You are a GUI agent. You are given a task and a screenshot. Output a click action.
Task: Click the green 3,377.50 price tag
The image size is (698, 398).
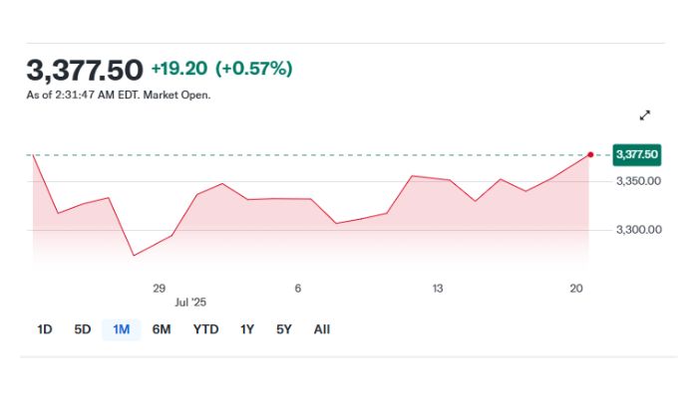click(x=637, y=154)
